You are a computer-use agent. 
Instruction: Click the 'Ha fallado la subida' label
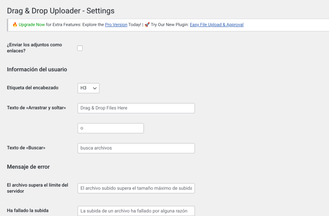28,211
